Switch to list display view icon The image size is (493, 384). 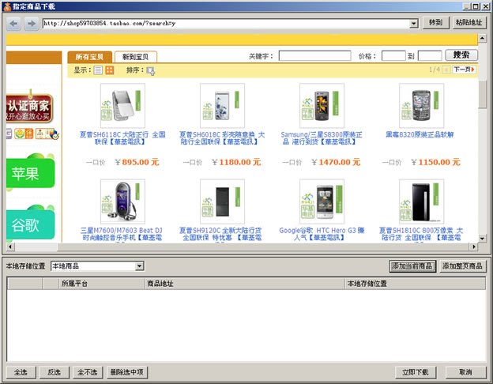pyautogui.click(x=98, y=70)
